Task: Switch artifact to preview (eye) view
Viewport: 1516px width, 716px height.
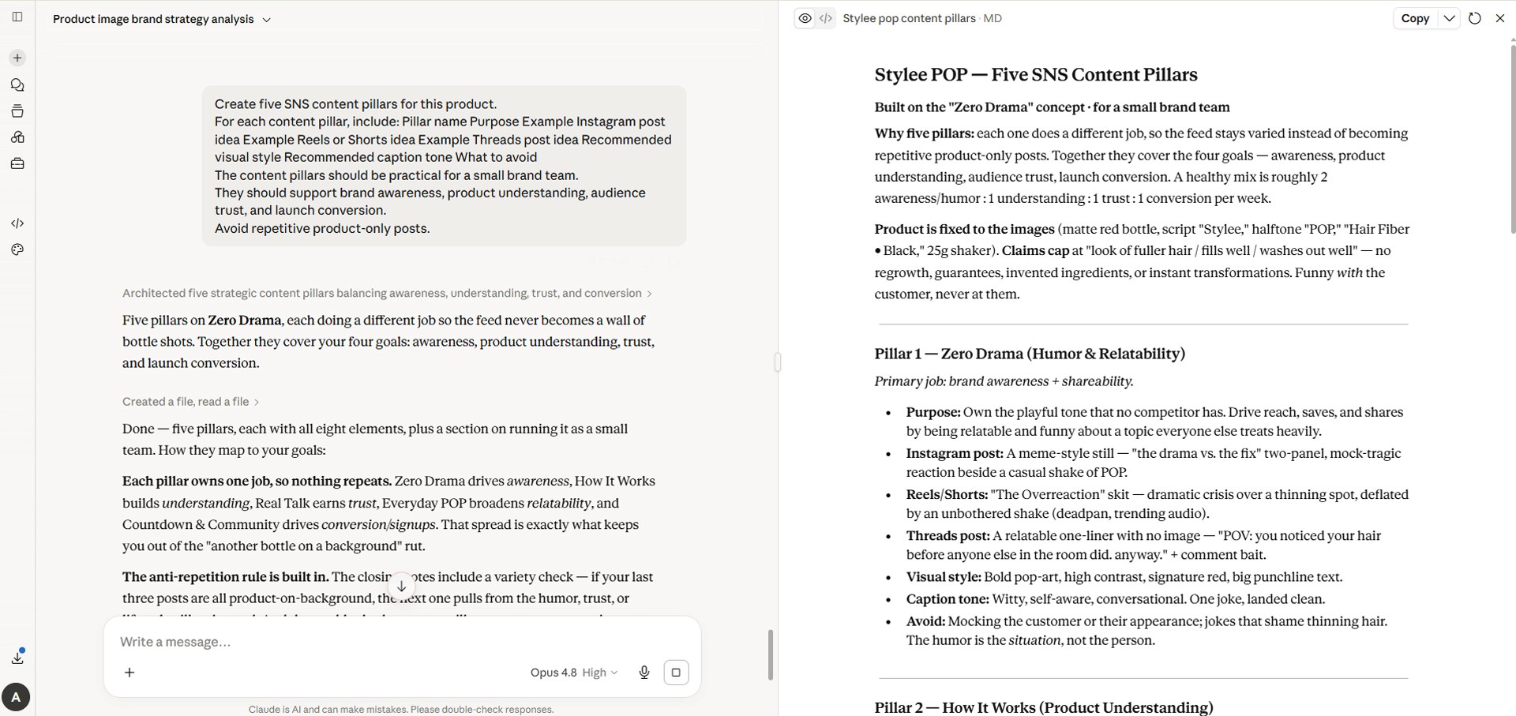Action: click(805, 18)
